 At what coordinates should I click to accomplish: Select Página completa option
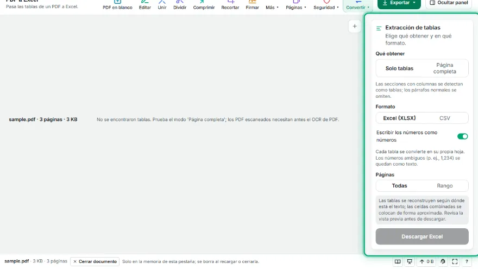coord(445,68)
